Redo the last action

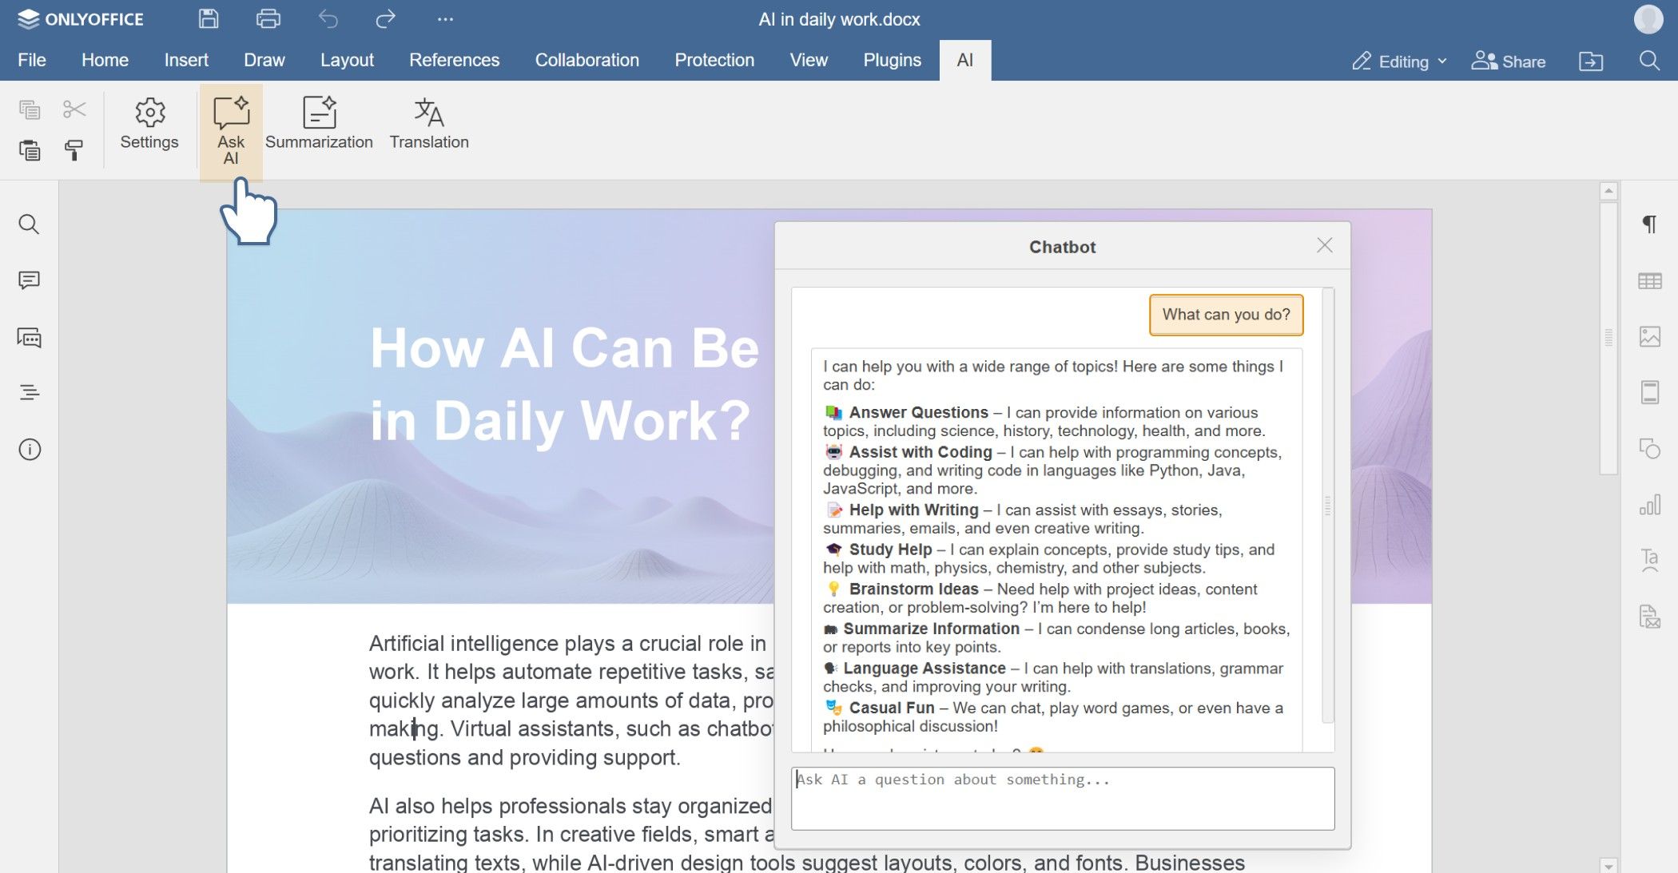point(386,19)
